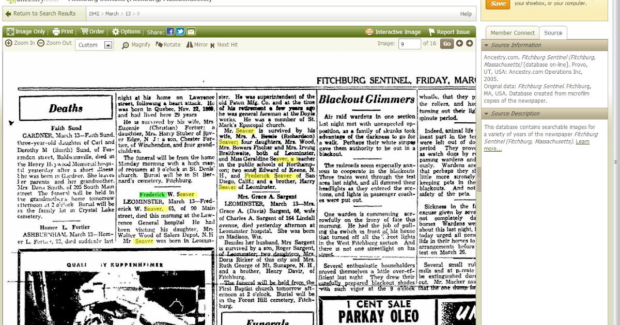
Task: Print the newspaper page
Action: 63,31
